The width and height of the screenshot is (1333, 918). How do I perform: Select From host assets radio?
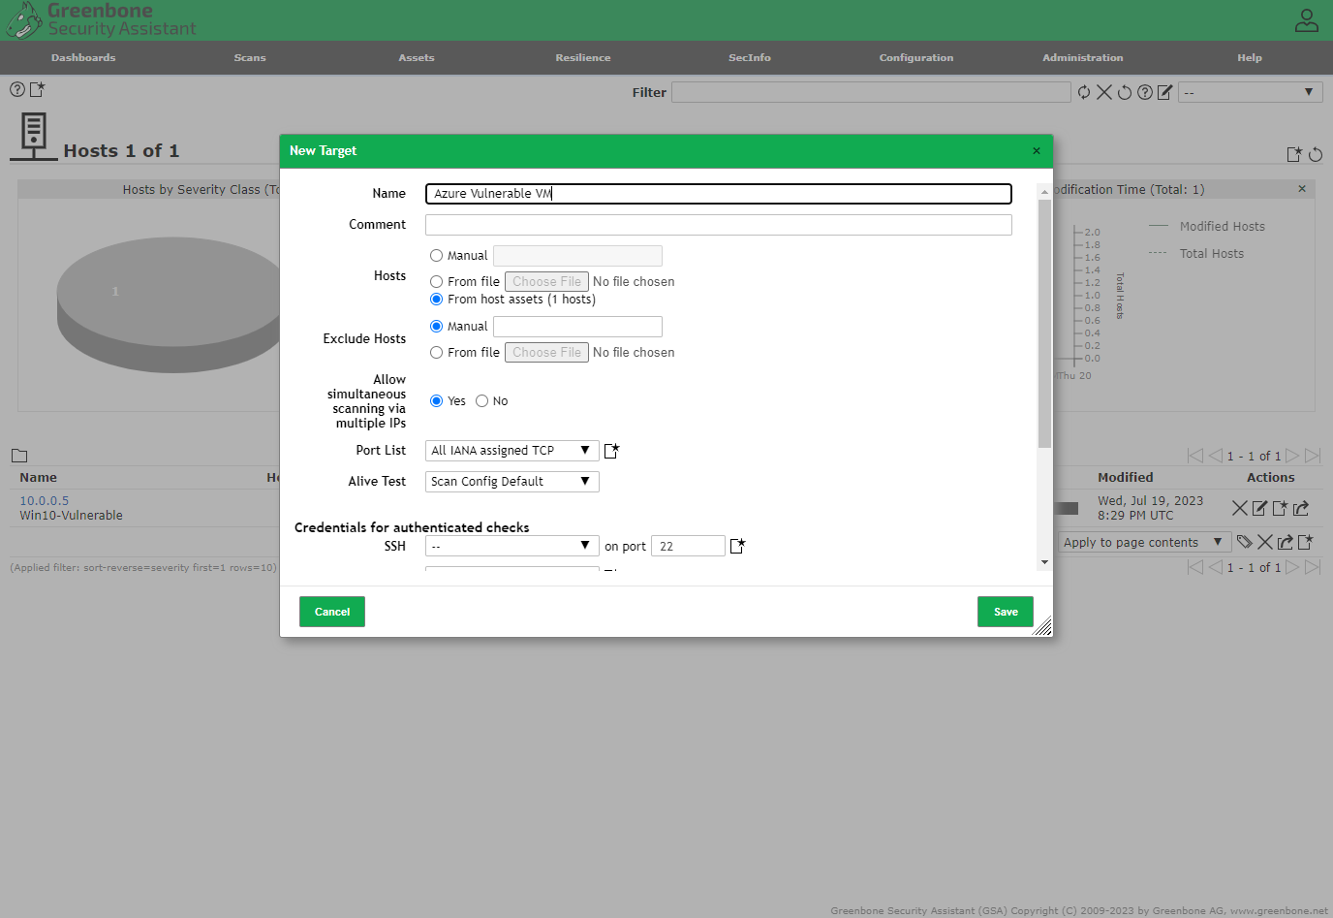(x=436, y=300)
